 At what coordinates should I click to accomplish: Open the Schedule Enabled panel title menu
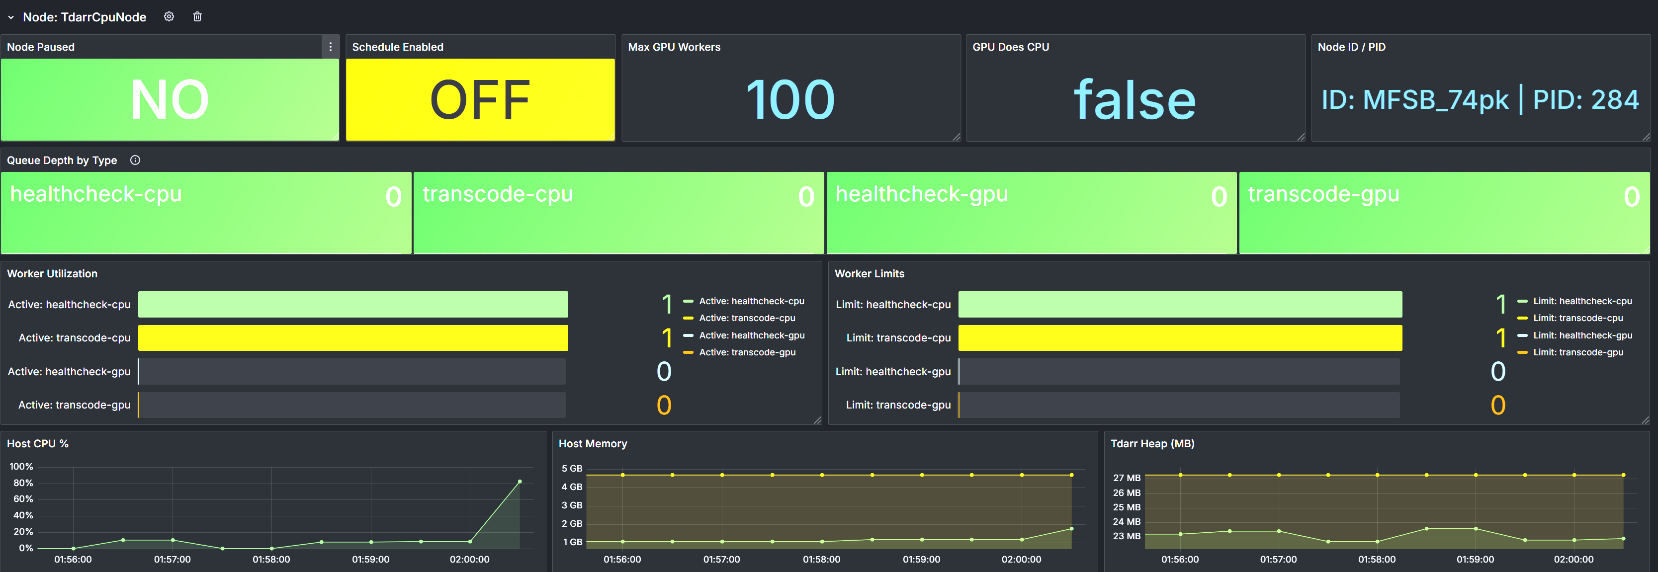[397, 47]
